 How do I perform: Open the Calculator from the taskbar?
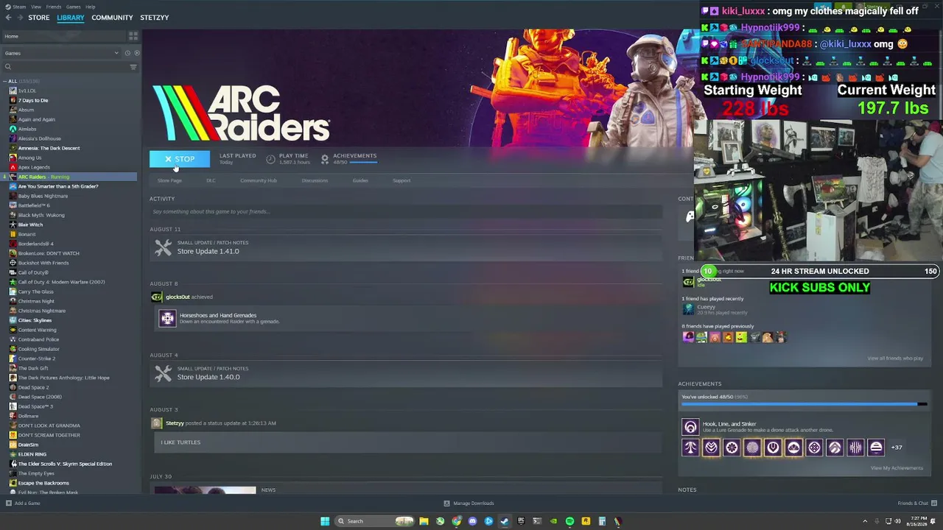pyautogui.click(x=602, y=521)
